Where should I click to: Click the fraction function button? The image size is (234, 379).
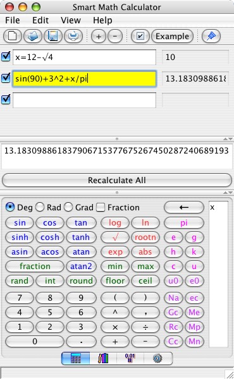35,267
